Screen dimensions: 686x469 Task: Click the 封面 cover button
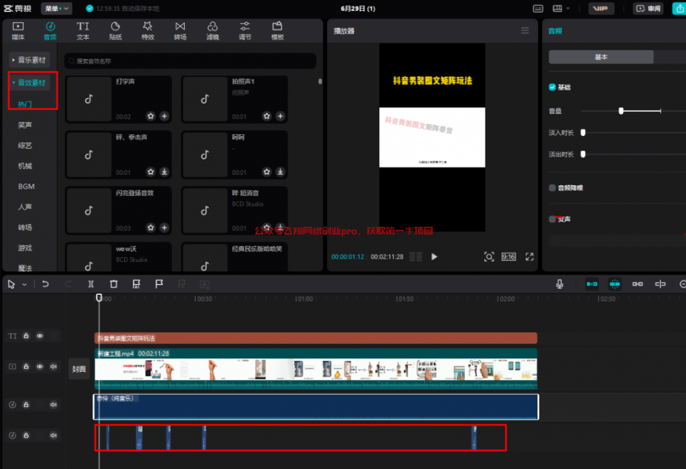(79, 368)
